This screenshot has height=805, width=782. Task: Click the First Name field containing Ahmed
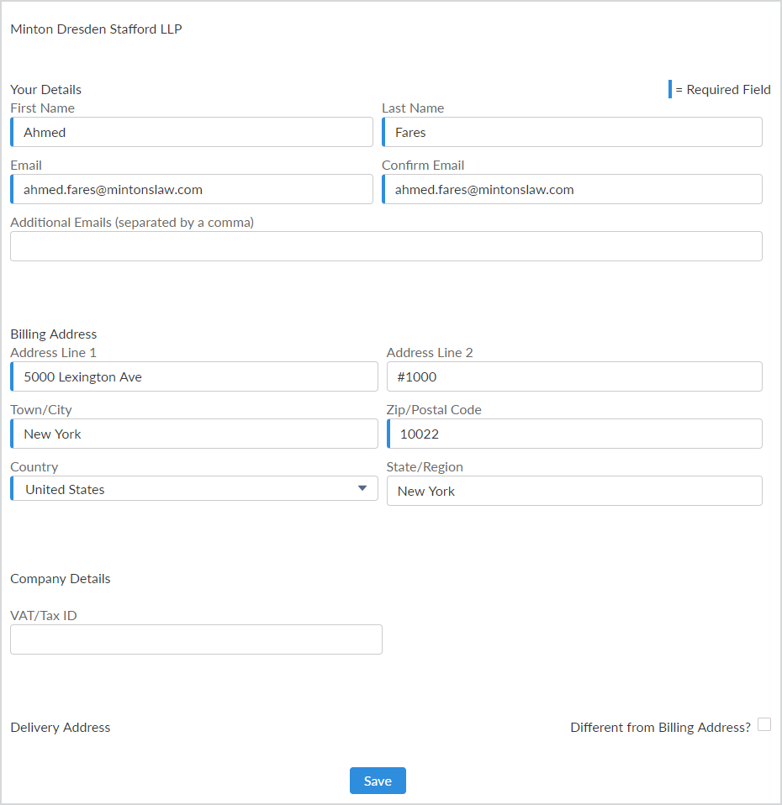(192, 132)
